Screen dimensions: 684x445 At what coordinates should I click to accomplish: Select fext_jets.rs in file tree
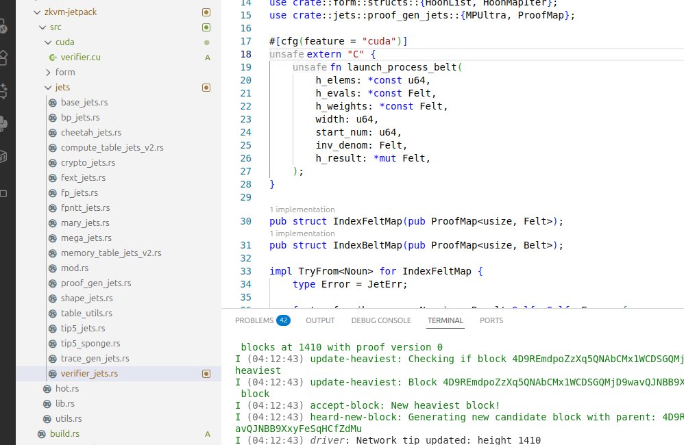click(x=84, y=178)
